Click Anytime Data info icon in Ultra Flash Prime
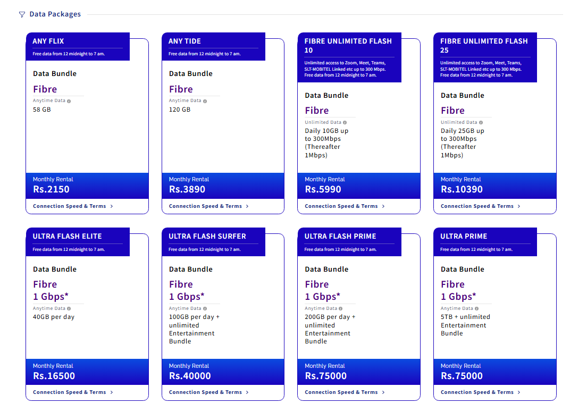 click(341, 309)
